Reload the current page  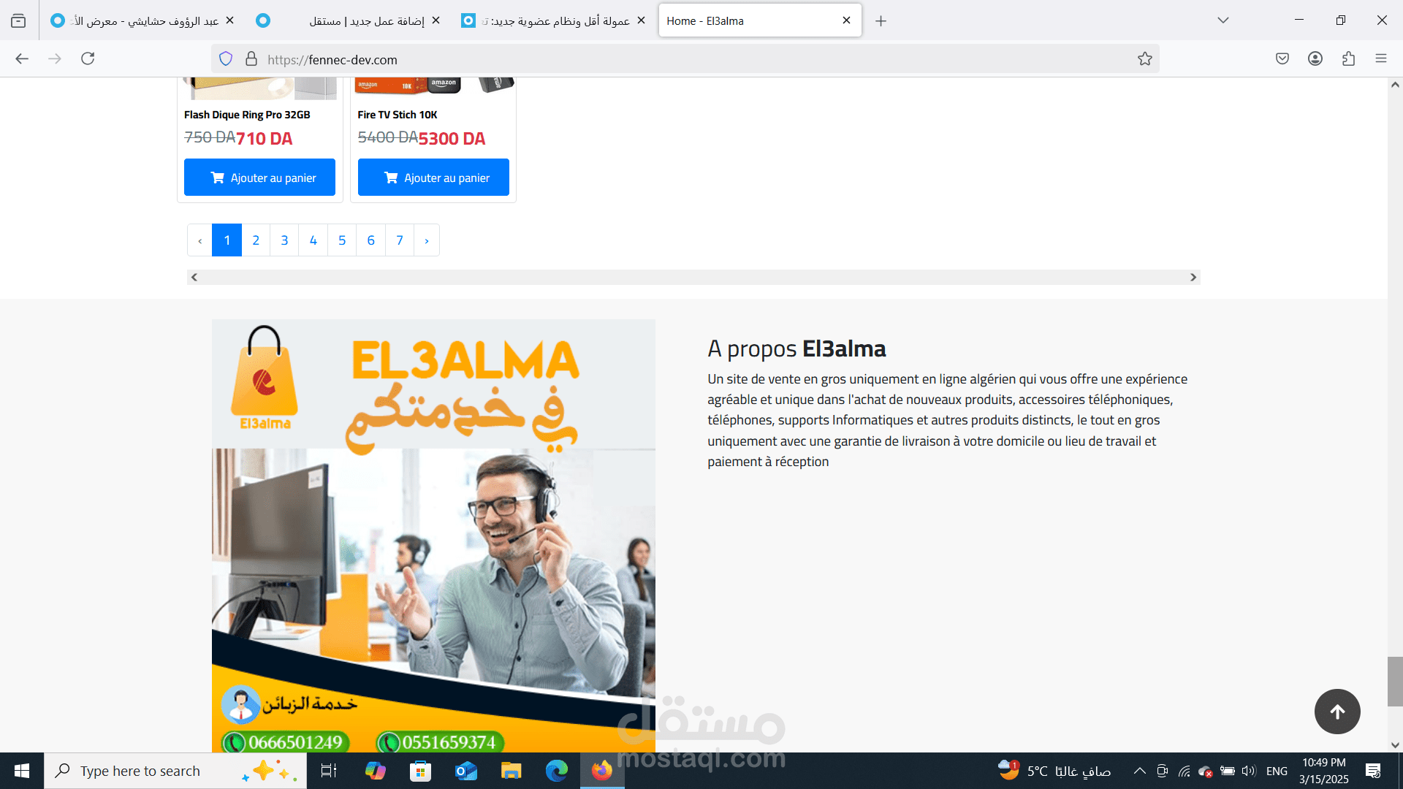(x=88, y=59)
